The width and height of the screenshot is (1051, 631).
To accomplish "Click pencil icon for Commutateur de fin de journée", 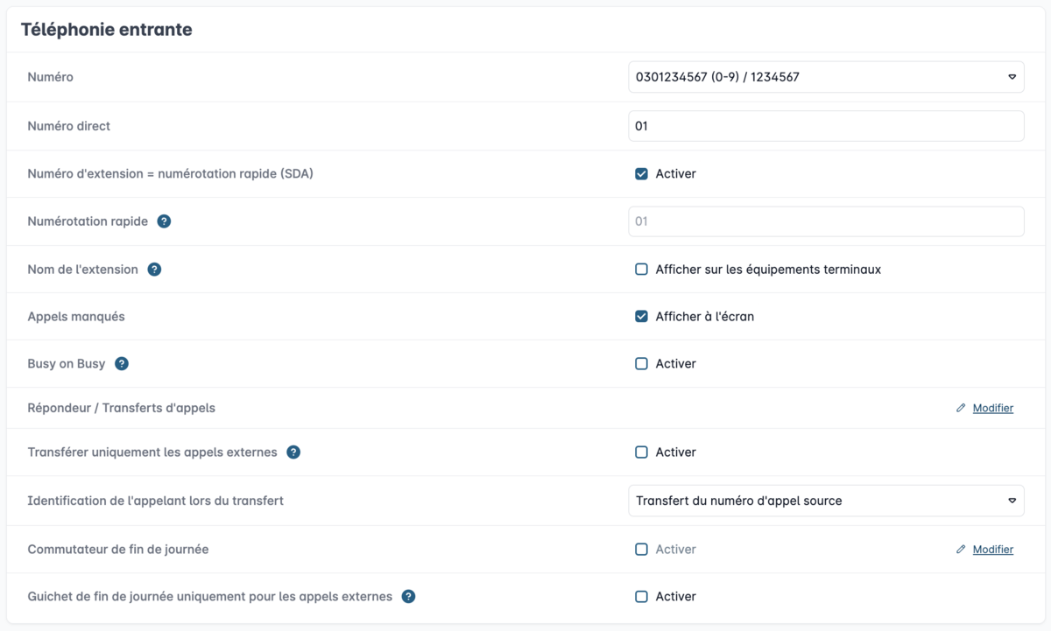I will click(x=961, y=550).
